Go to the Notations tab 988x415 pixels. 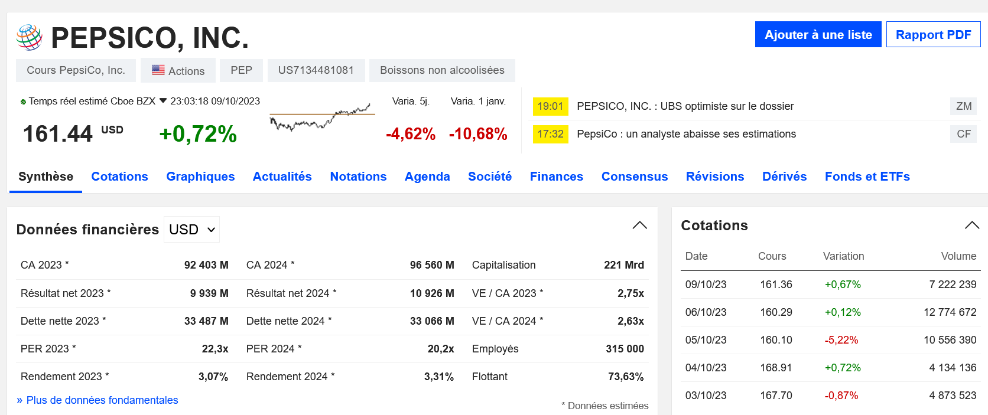(x=358, y=177)
